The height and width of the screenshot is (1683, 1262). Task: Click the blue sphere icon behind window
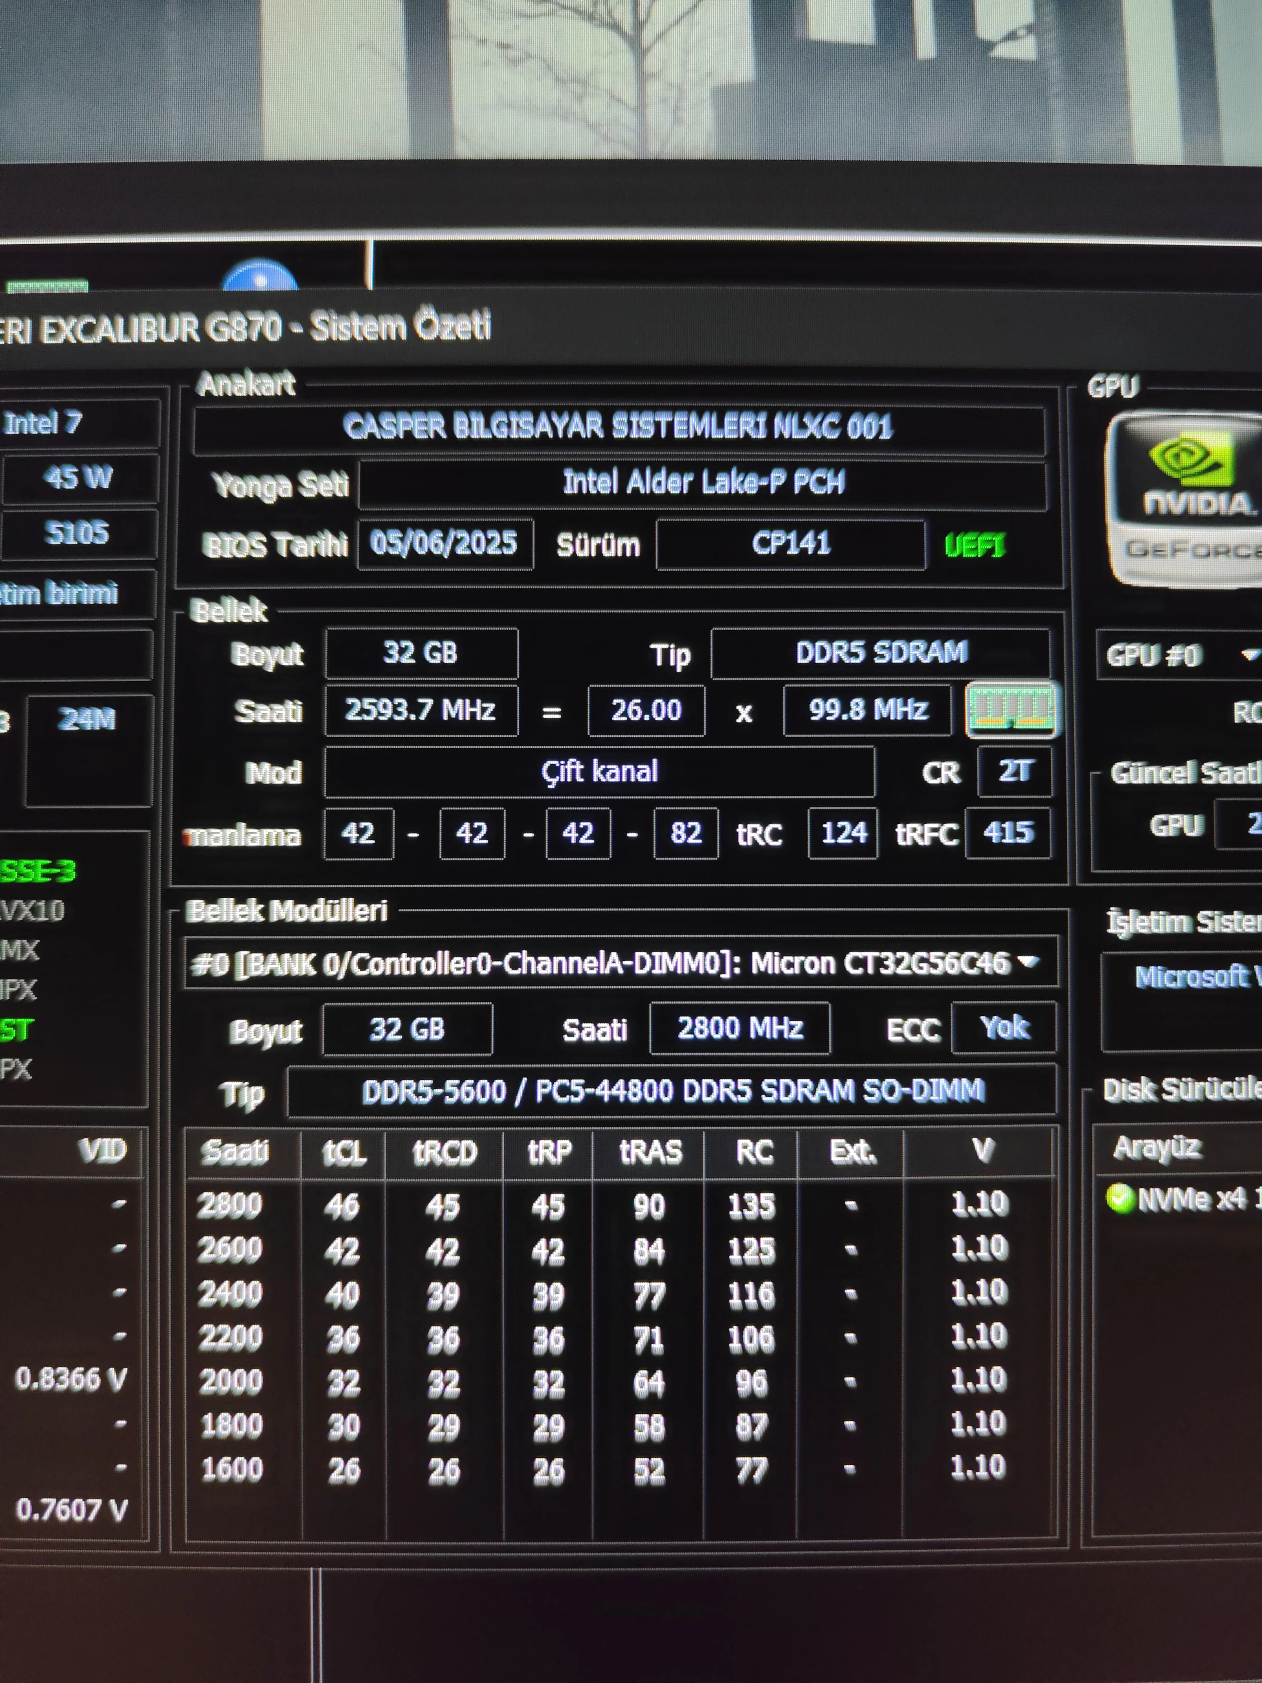(x=259, y=276)
